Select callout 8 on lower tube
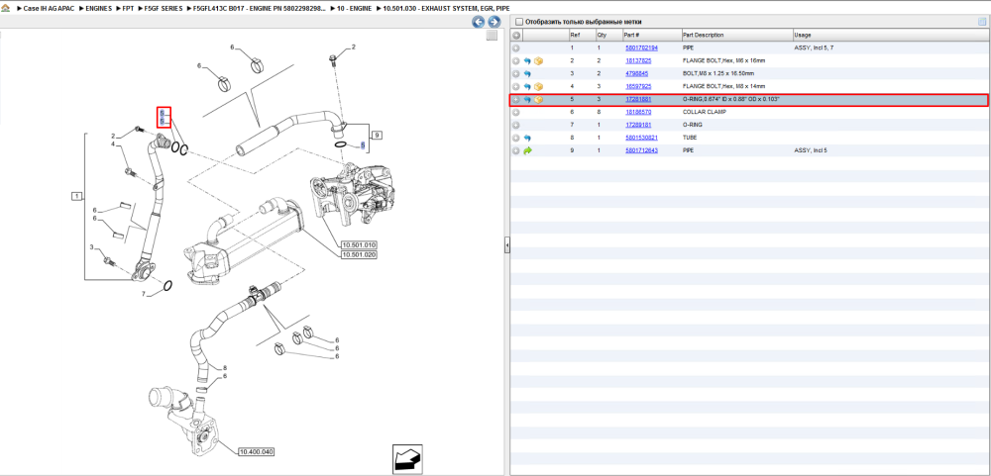Screen dimensions: 991x476 pyautogui.click(x=224, y=368)
